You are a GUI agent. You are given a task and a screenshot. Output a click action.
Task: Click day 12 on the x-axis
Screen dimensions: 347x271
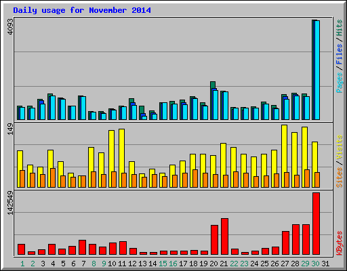pos(132,264)
